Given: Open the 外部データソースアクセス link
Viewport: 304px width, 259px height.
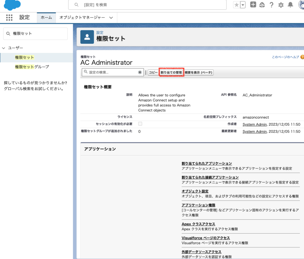Looking at the screenshot, I should click(x=201, y=252).
